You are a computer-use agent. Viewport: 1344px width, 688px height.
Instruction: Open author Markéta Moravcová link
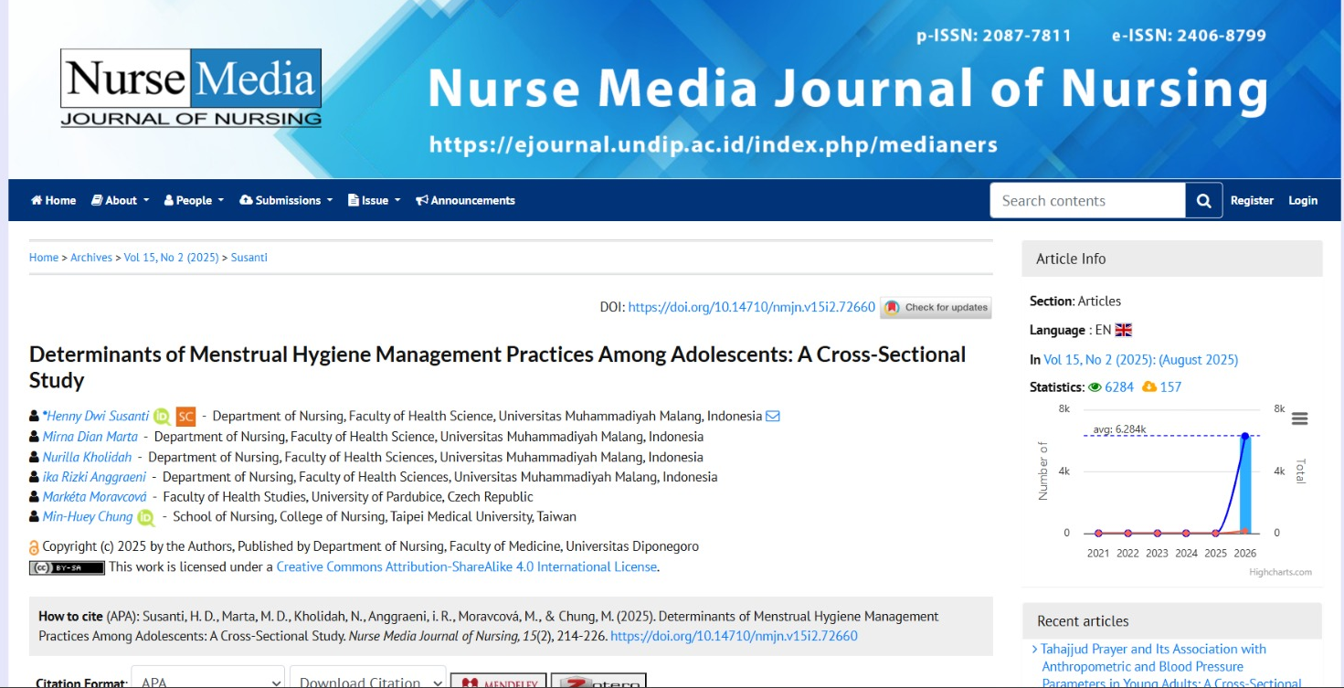[95, 496]
